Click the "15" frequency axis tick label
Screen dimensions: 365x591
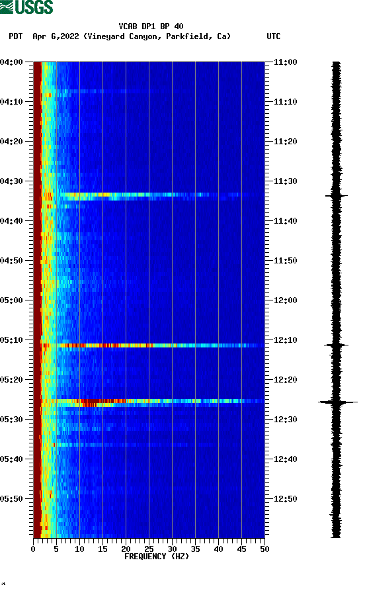pyautogui.click(x=103, y=549)
